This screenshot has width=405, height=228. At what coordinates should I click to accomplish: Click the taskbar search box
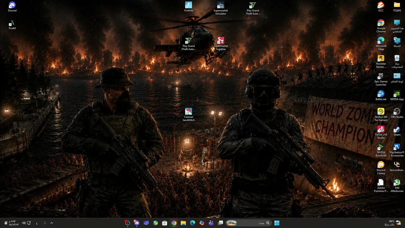(248, 223)
